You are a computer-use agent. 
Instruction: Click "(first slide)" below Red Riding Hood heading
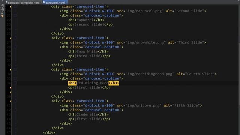[x=88, y=87]
